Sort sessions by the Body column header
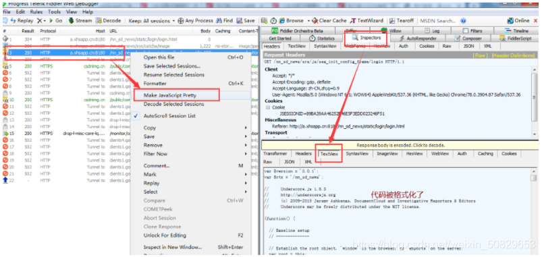 (206, 31)
